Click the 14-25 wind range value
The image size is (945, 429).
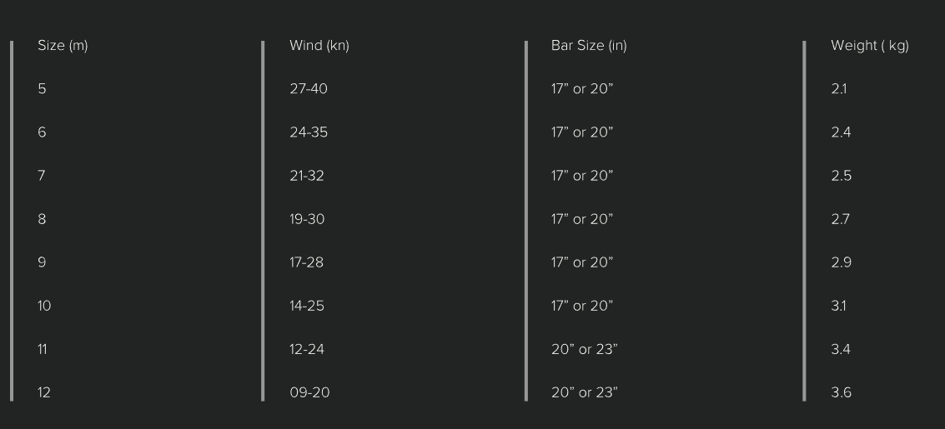pyautogui.click(x=307, y=306)
